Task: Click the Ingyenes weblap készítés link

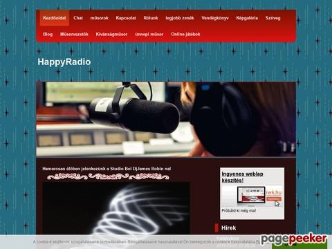Action: (242, 177)
